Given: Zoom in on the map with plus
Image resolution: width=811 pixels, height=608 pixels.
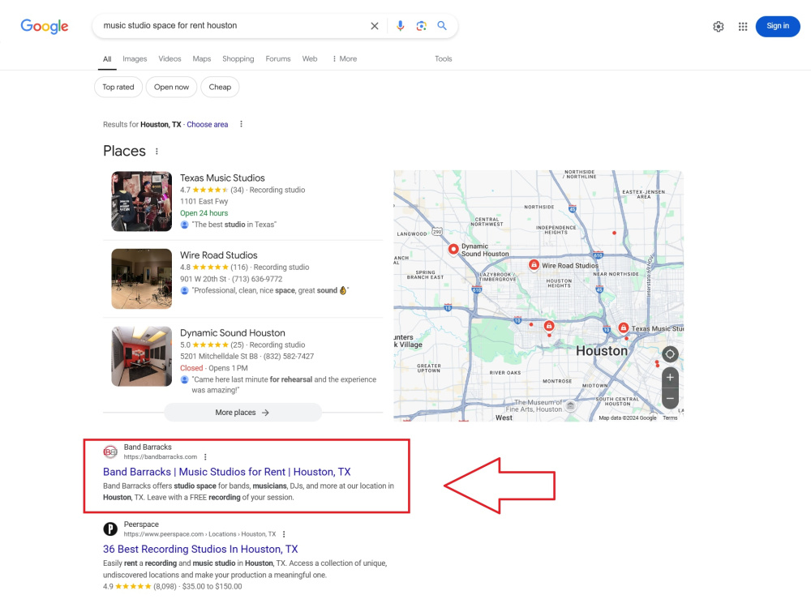Looking at the screenshot, I should point(670,378).
